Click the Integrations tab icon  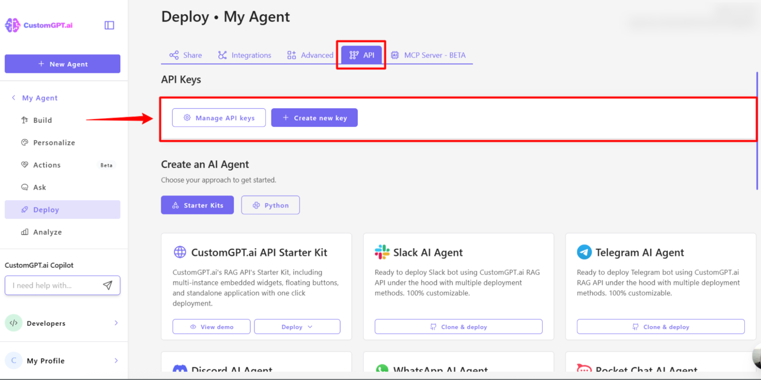(x=222, y=55)
